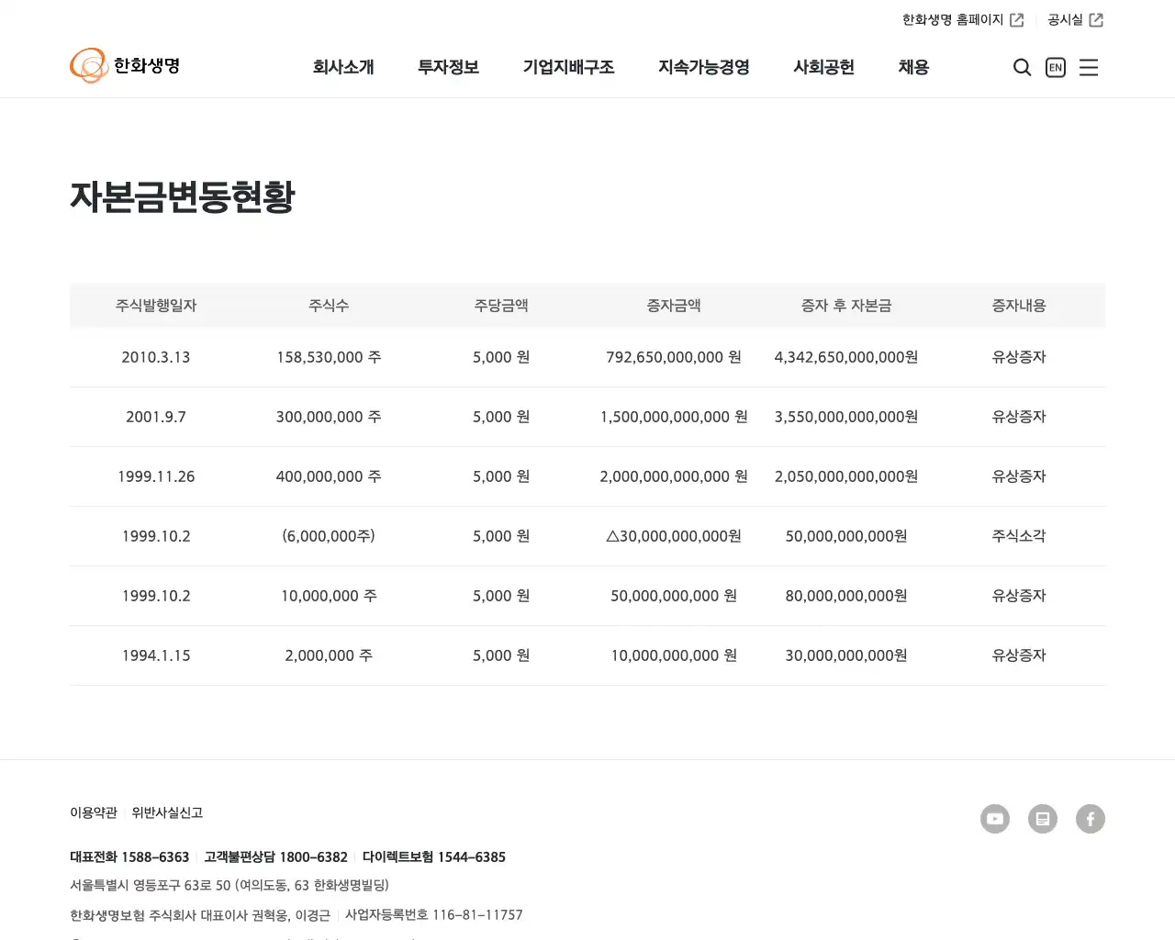Visit the Facebook page icon
The height and width of the screenshot is (940, 1175).
[x=1091, y=819]
